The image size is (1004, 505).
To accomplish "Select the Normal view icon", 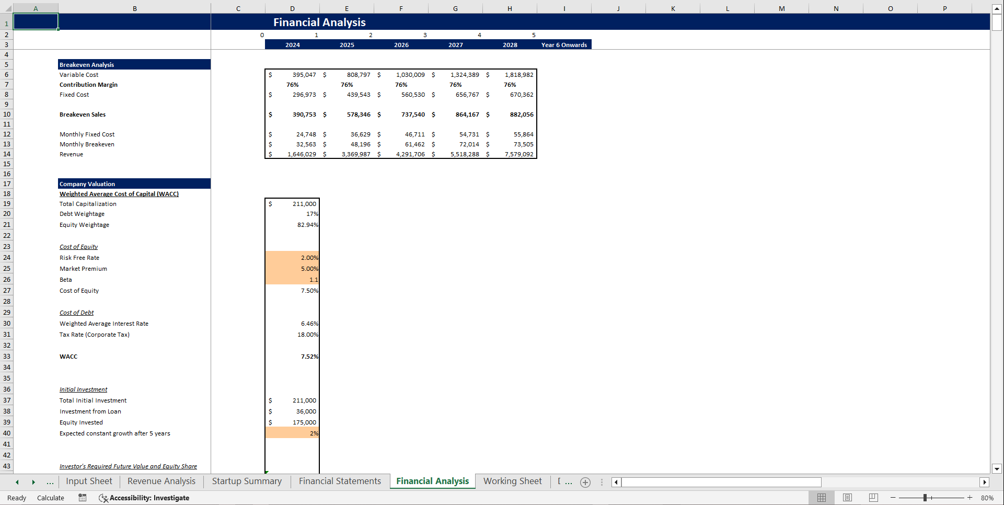I will click(x=821, y=498).
